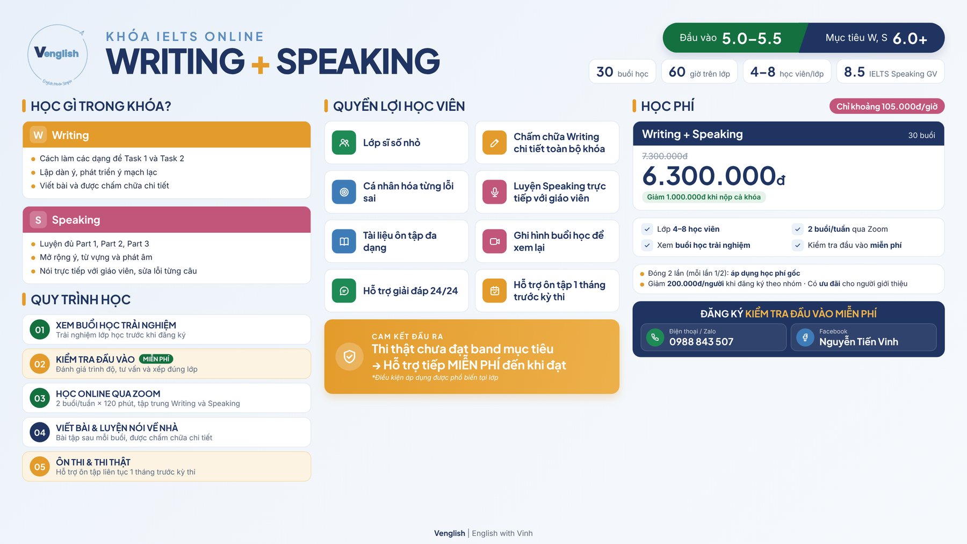Click the green phone icon next to 0988 843 507
This screenshot has height=544, width=967.
[655, 338]
